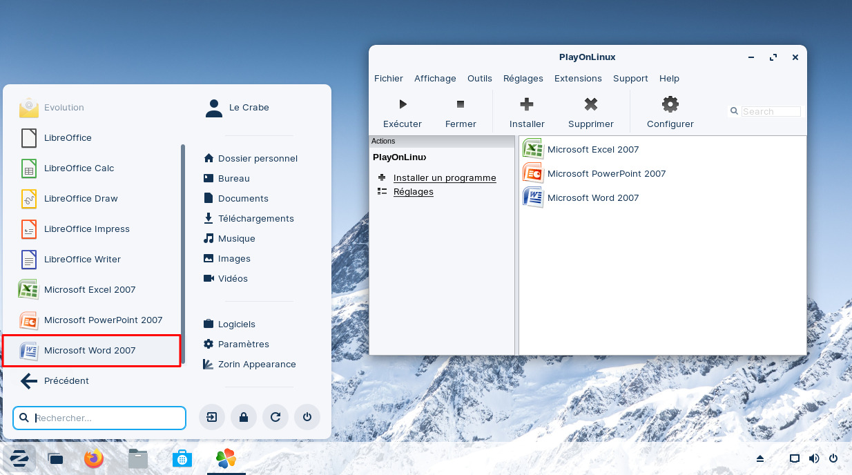
Task: Open the Documents folder shortcut
Action: tap(235, 198)
